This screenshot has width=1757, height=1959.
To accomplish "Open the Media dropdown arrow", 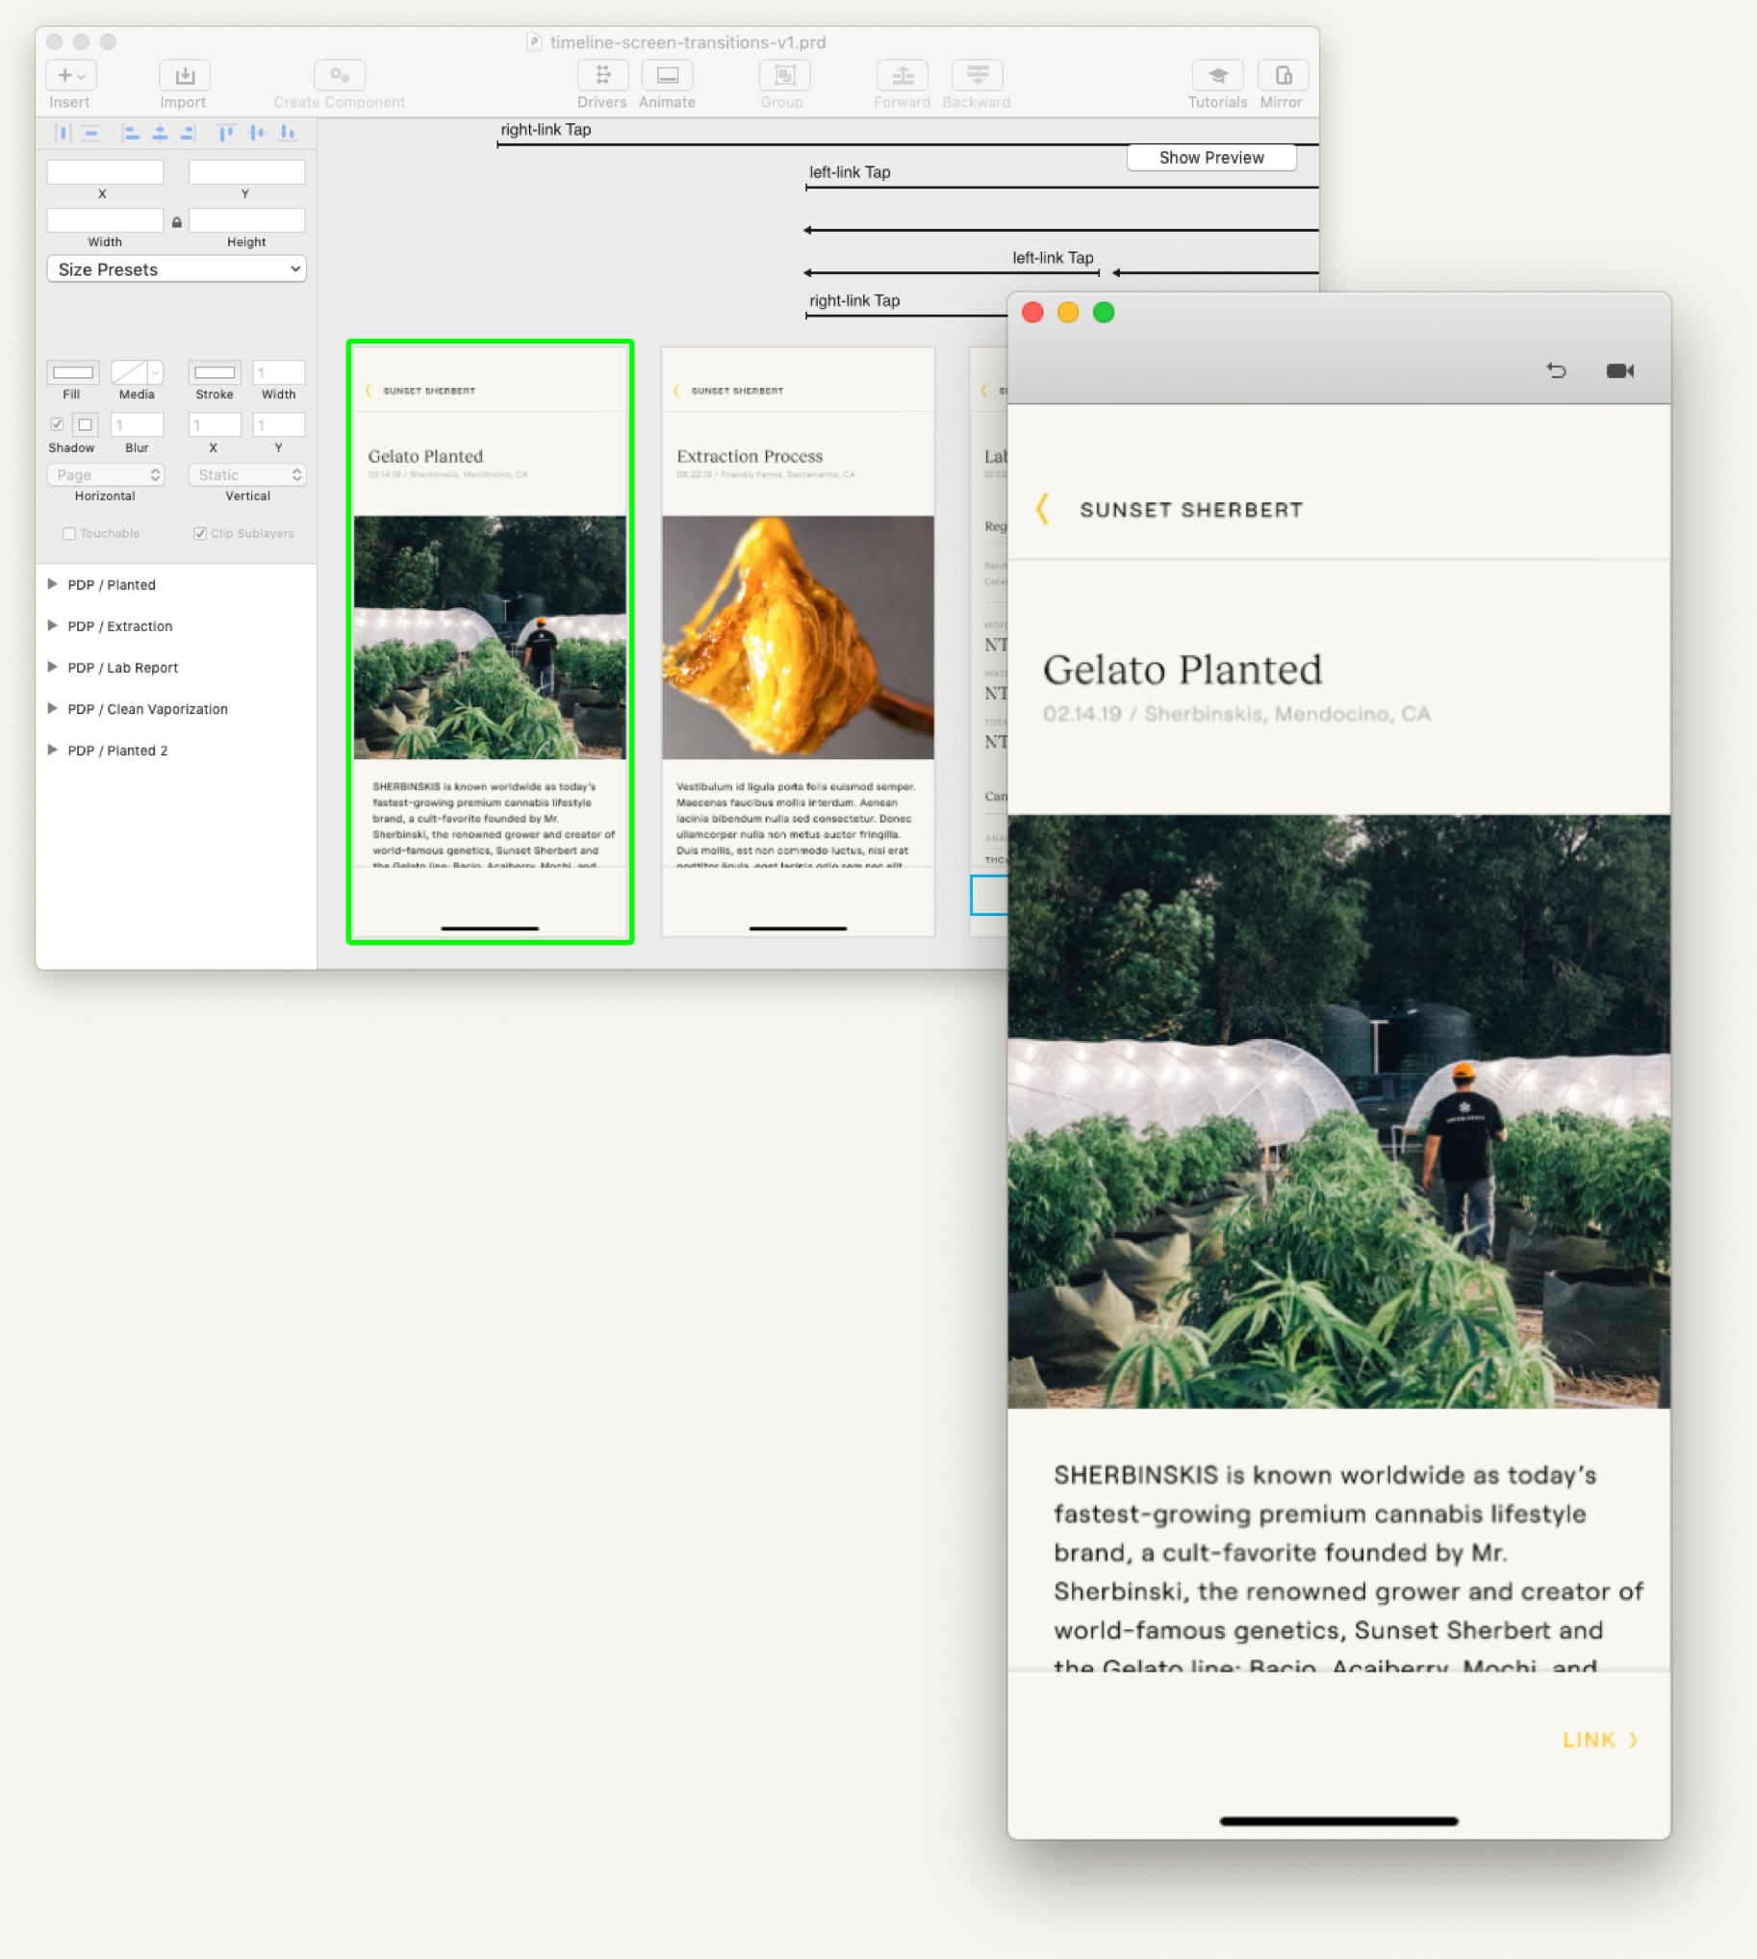I will click(156, 371).
